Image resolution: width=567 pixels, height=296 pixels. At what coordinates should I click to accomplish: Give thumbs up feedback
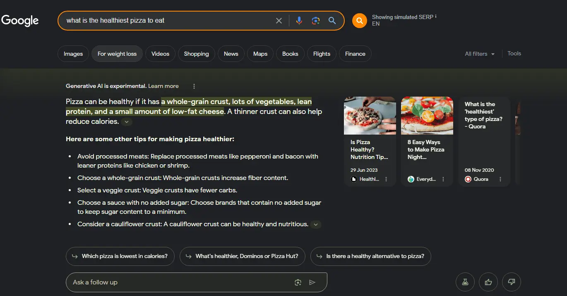point(488,282)
